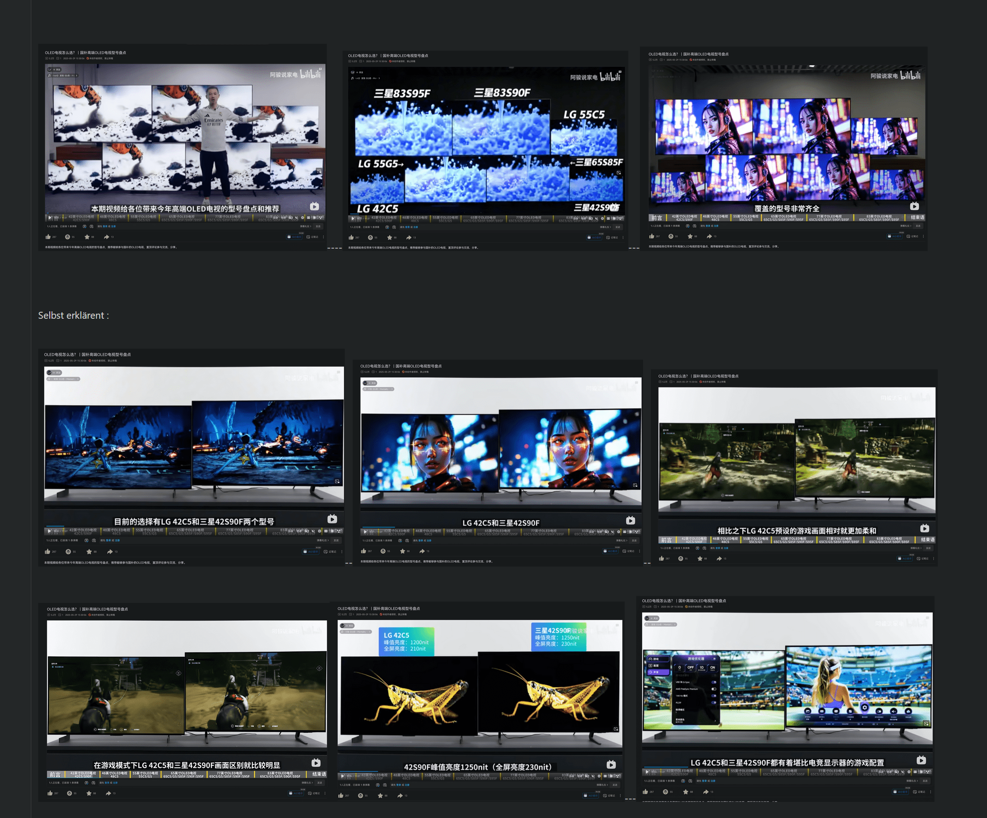Click 发送 send button under the tennis player video

(x=925, y=781)
